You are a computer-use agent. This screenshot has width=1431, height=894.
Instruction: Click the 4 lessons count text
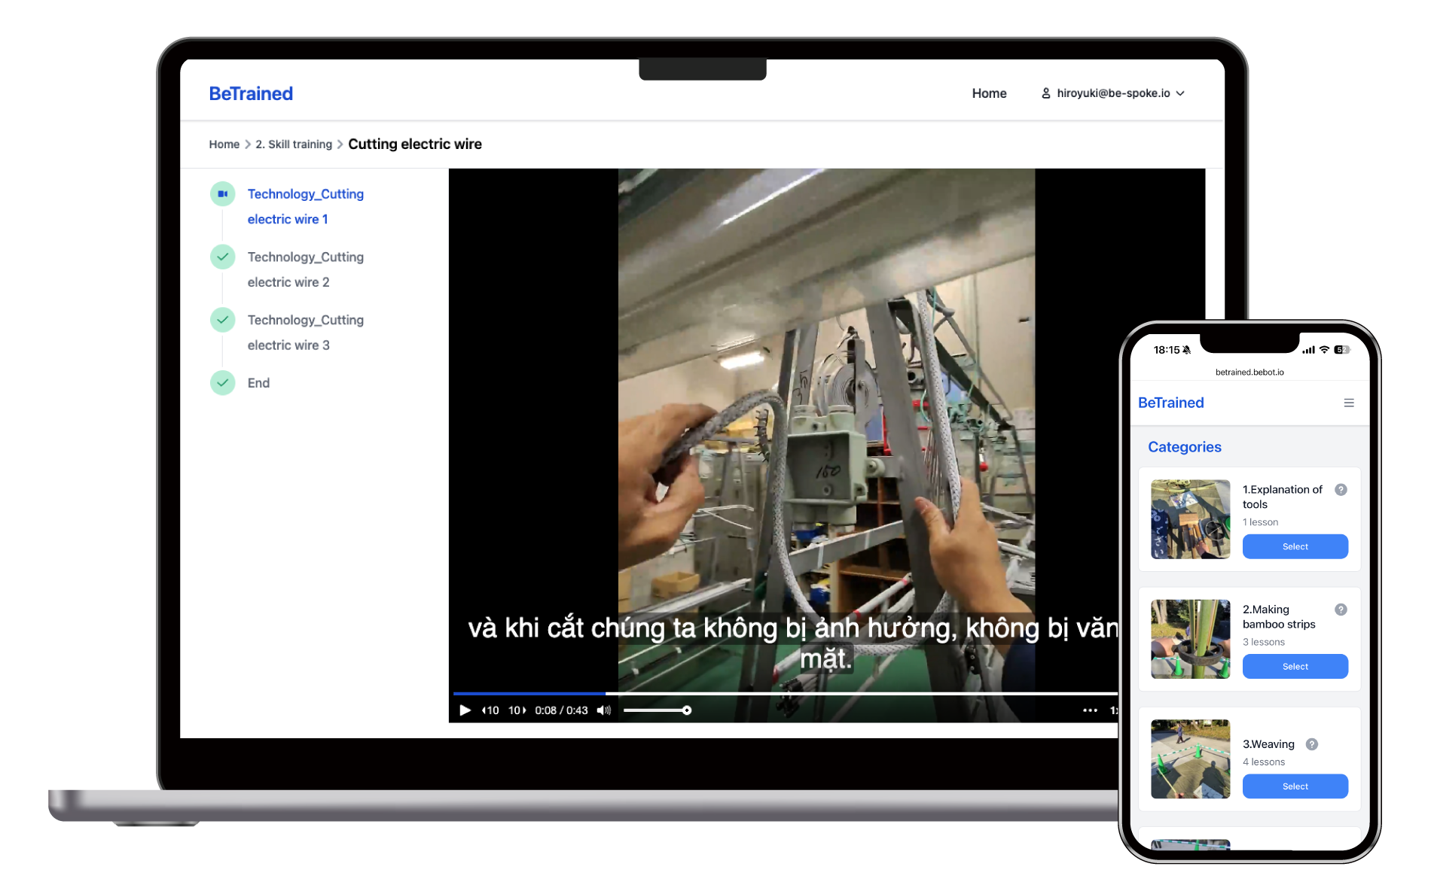1264,762
